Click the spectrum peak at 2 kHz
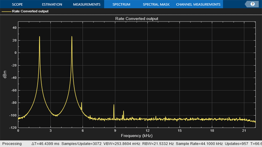Viewport: 262px width, 147px height. [x=40, y=37]
